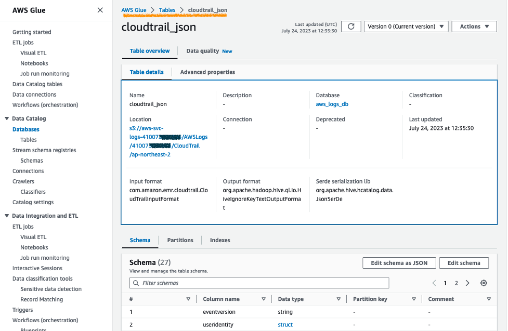Open Interactive Sessions in sidebar
The image size is (508, 331).
click(37, 268)
